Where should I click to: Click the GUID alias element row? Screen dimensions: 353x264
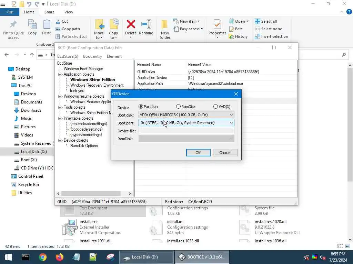(216, 72)
